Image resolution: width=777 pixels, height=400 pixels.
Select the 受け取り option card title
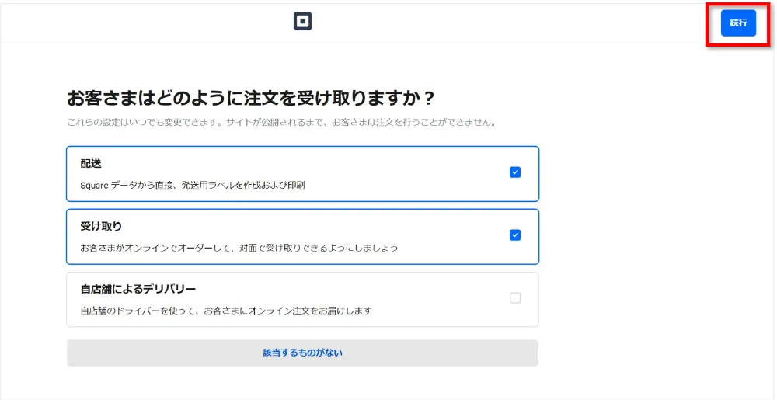[101, 226]
